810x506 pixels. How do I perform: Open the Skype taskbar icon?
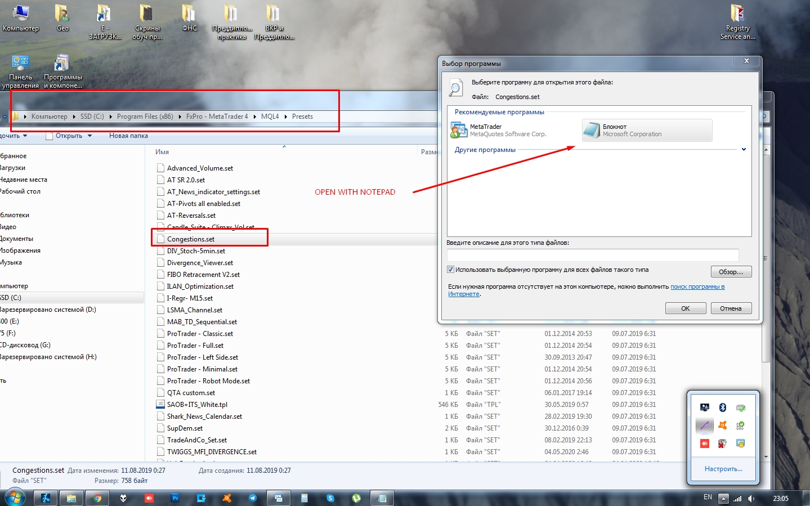[330, 498]
